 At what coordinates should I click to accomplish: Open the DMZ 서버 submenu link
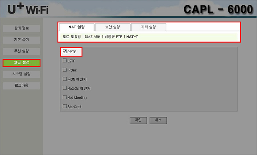point(93,37)
